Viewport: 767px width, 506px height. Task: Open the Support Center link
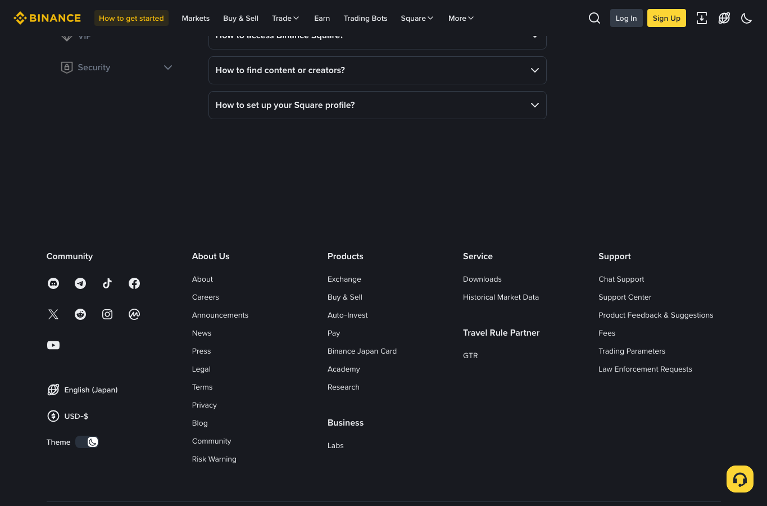tap(625, 297)
